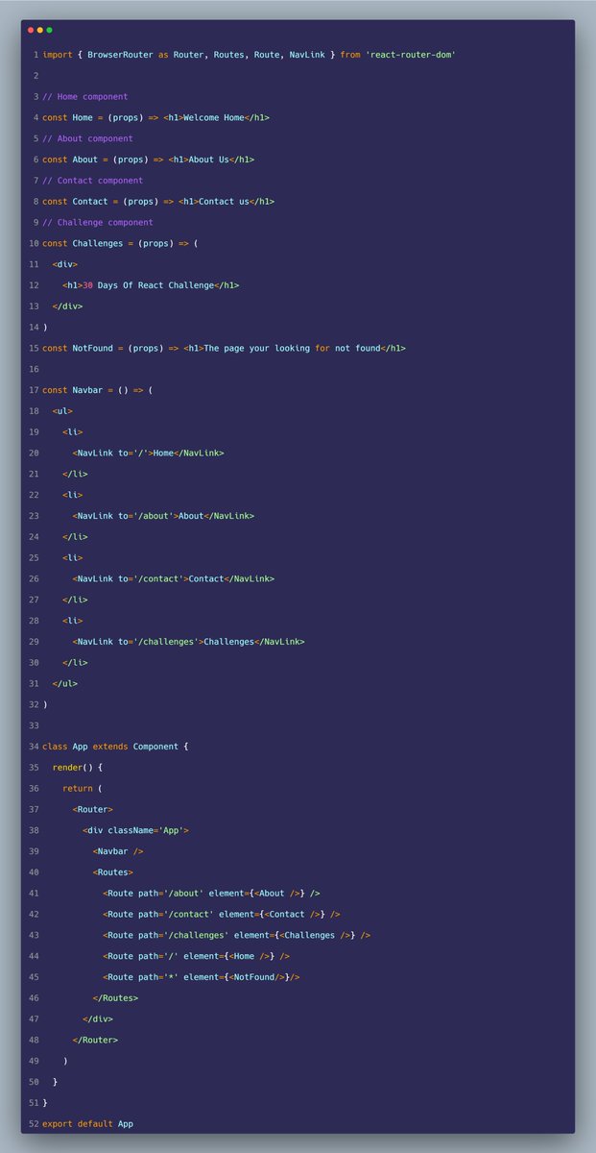Click the NavLink to='/' Home line
Viewport: 596px width, 1153px height.
pos(148,453)
